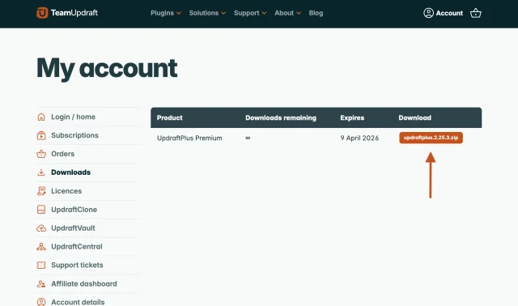Open the Account details section

(x=78, y=302)
